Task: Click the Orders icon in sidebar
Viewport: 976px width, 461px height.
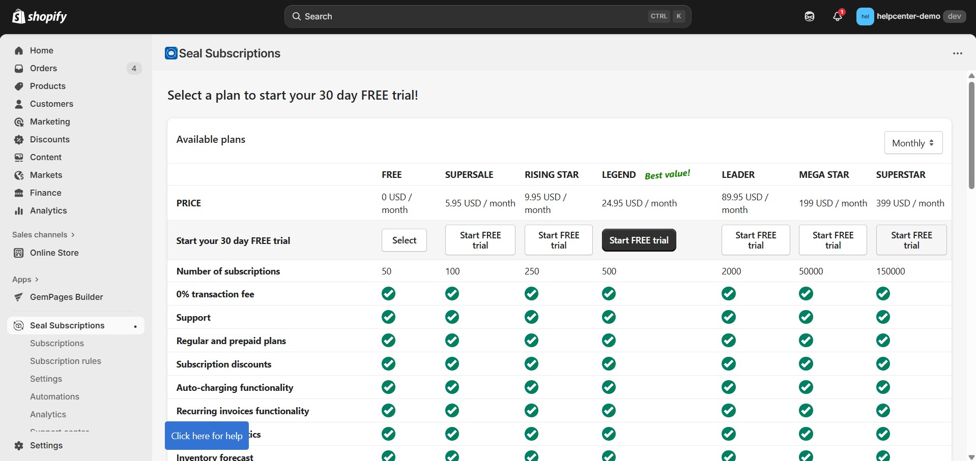Action: pos(18,68)
